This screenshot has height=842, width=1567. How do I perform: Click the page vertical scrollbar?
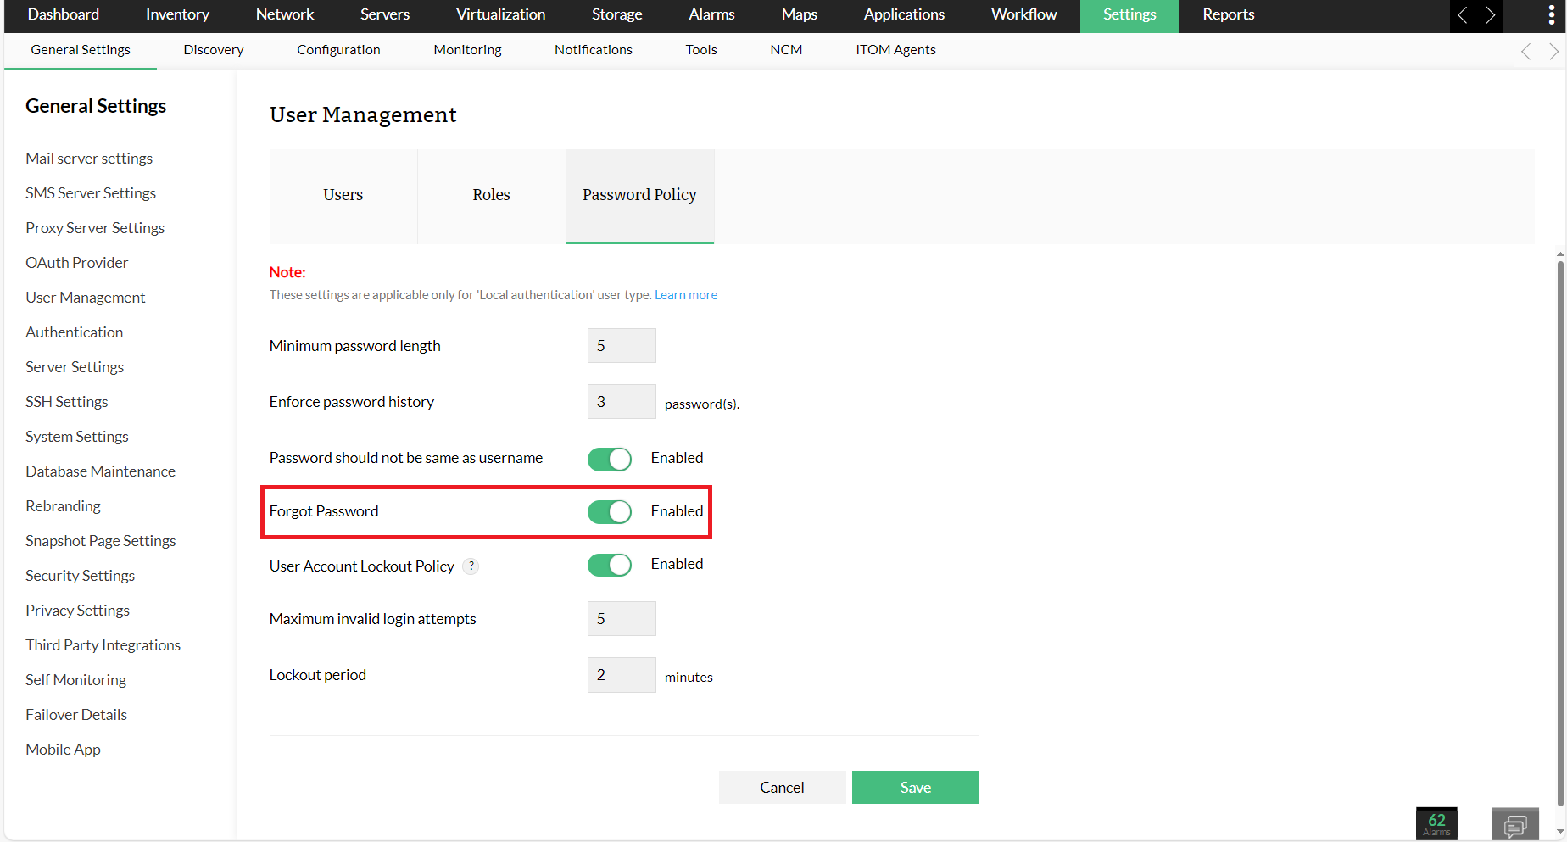pyautogui.click(x=1560, y=533)
